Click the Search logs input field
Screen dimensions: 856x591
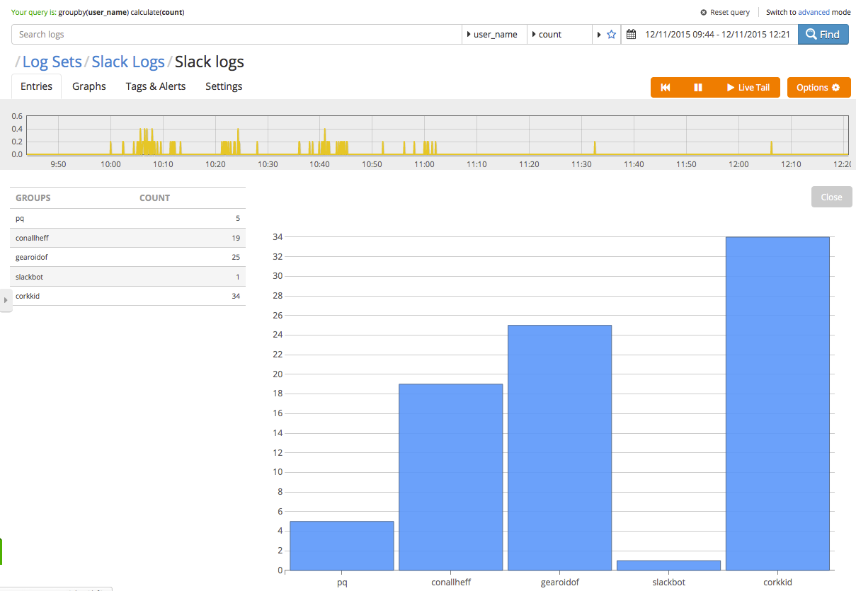click(236, 35)
